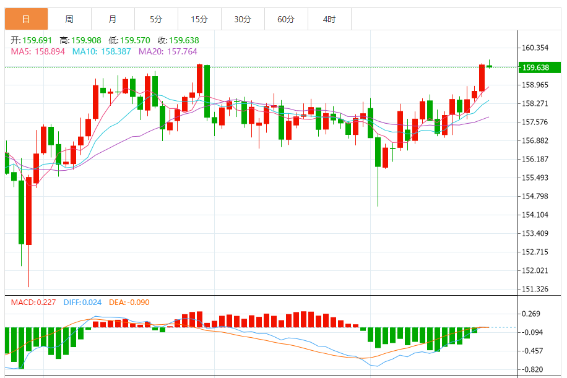Click the 158.965 price axis label
Screen dimensions: 567x378
(535, 85)
